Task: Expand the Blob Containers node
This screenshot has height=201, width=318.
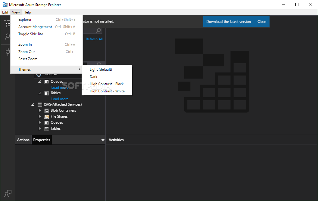Action: tap(40, 111)
